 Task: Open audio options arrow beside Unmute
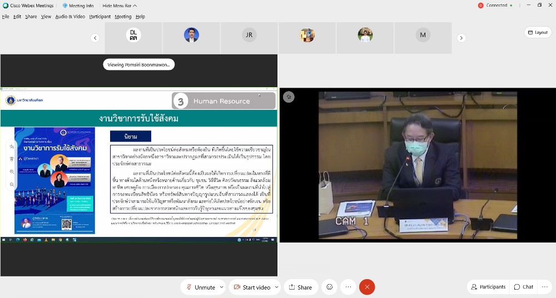coord(221,287)
